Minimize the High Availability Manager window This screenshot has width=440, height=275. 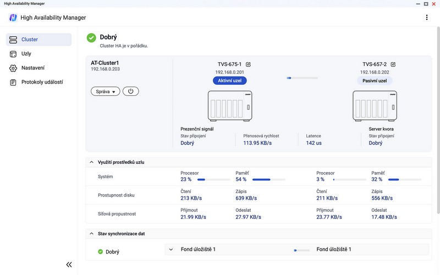[418, 4]
